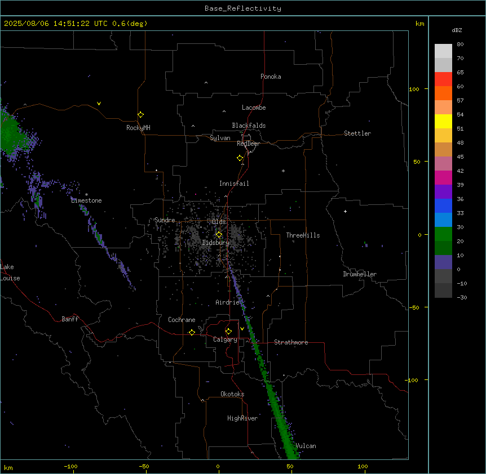Select the light gray 70–80 dBZ swatch

[443, 51]
